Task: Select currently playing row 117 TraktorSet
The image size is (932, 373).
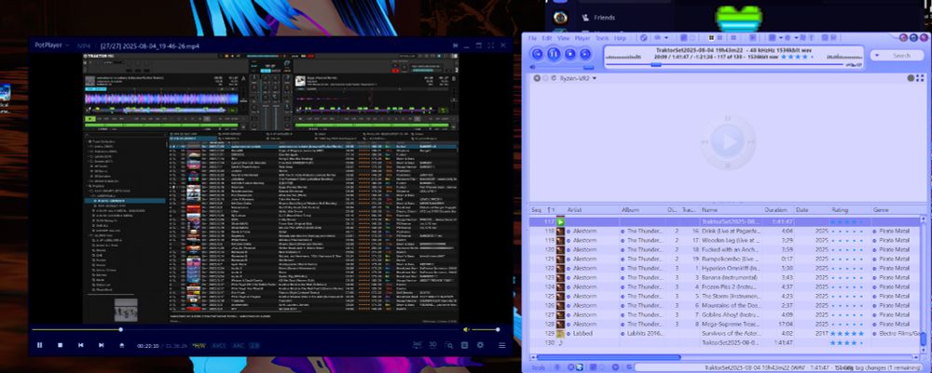Action: [x=724, y=221]
